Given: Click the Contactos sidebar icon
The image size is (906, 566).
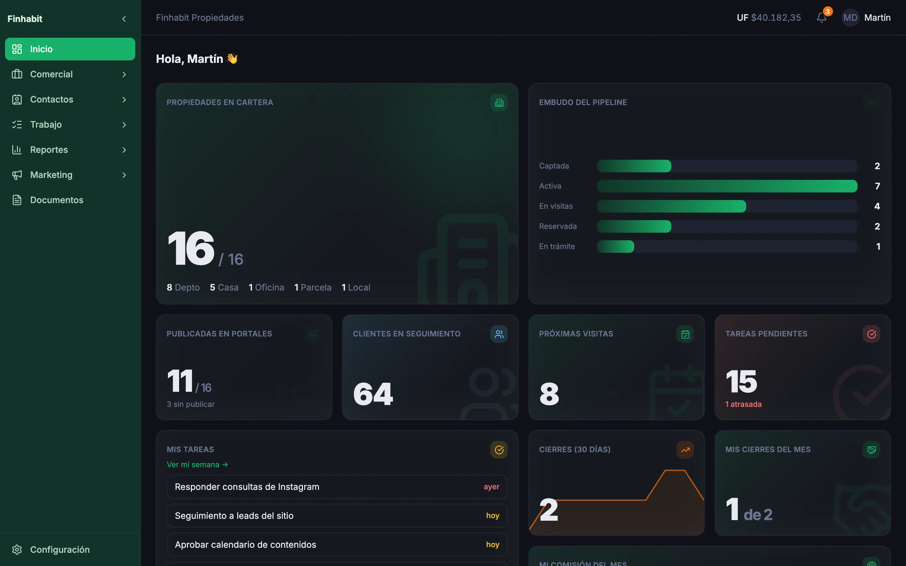Looking at the screenshot, I should (x=17, y=100).
